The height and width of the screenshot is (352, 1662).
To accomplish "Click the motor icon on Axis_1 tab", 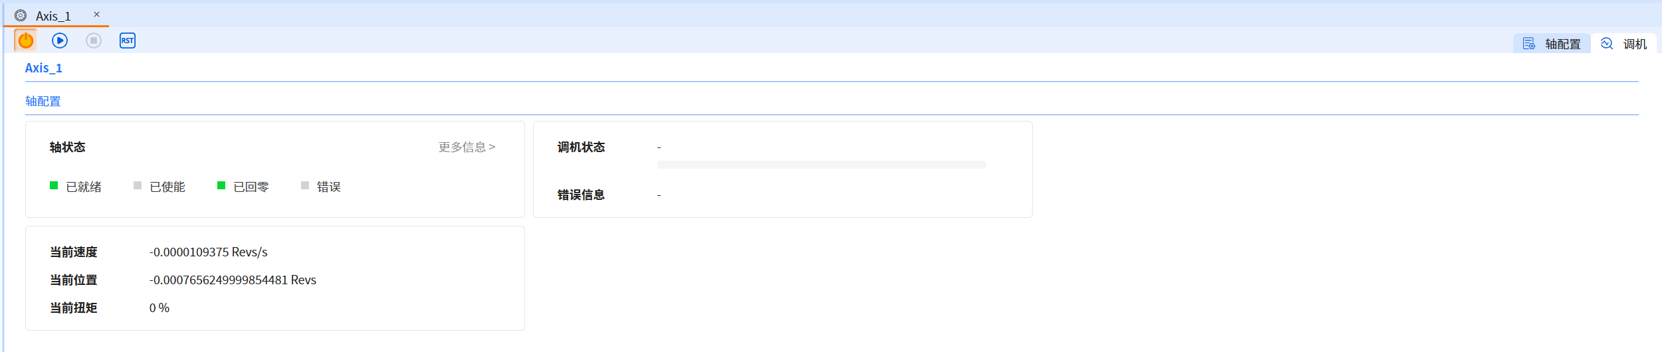I will 21,15.
